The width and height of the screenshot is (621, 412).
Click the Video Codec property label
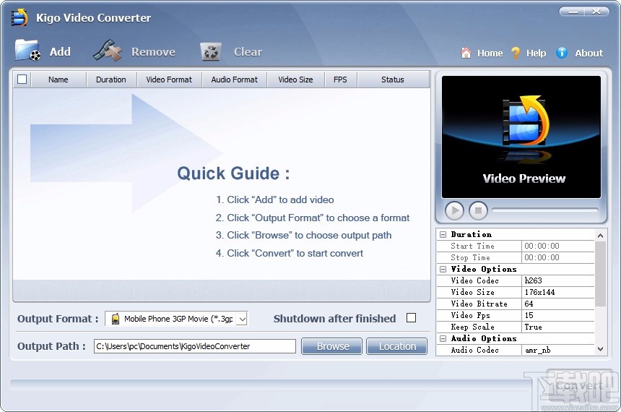tap(475, 280)
